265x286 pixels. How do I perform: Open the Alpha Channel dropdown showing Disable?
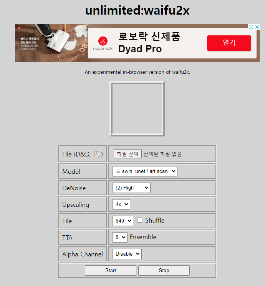click(127, 254)
